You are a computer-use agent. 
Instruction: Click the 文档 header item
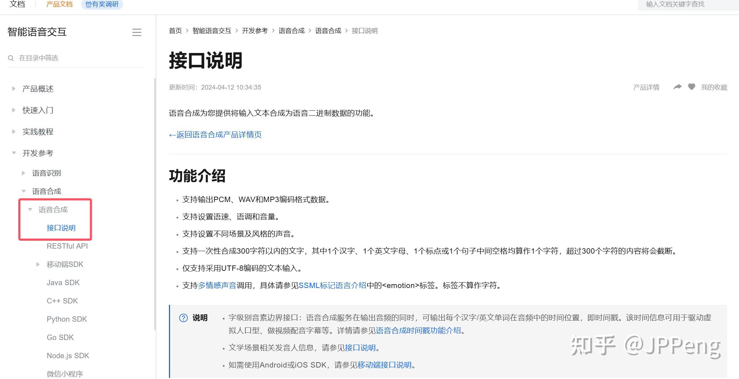[x=17, y=4]
